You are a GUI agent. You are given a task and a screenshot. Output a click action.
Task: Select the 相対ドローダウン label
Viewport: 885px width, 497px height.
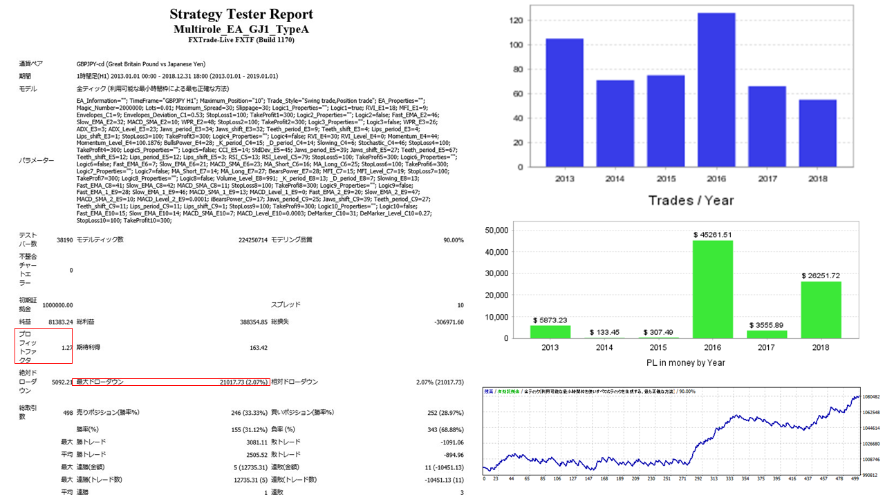295,382
